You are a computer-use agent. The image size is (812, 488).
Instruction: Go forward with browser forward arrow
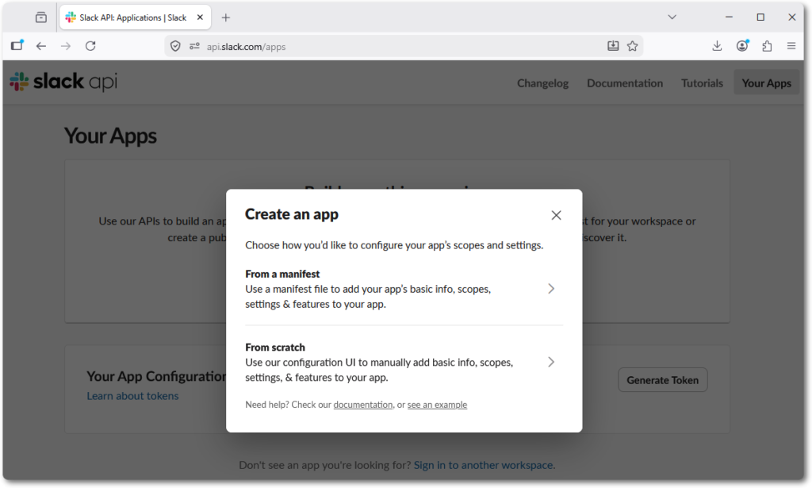click(66, 46)
